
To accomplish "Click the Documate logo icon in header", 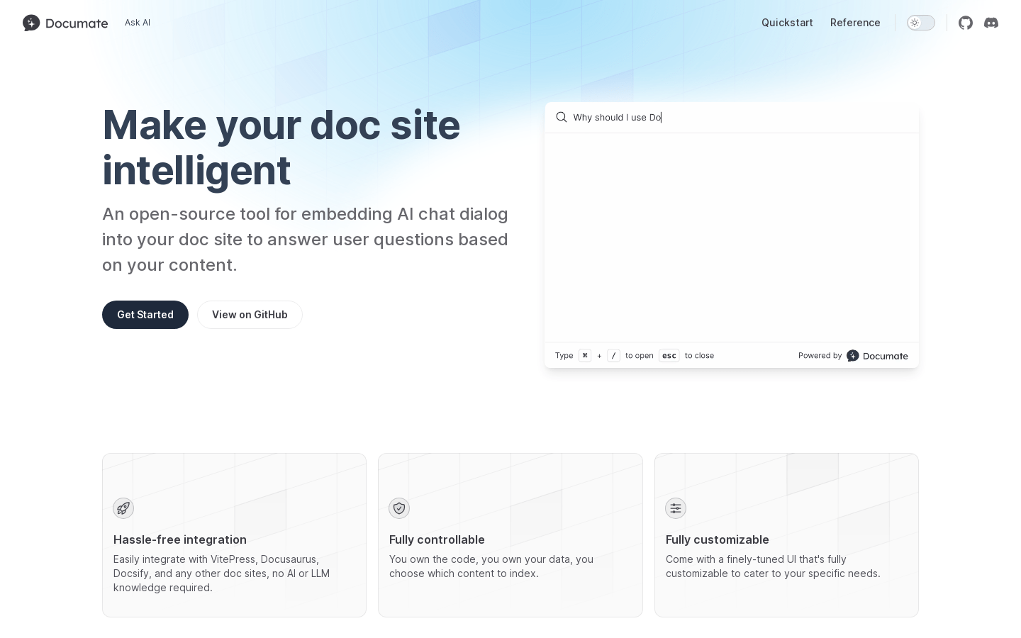I will click(x=31, y=23).
